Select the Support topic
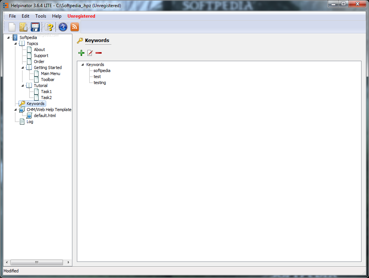 41,56
